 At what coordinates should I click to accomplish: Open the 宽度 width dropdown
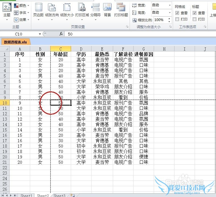click(170, 5)
